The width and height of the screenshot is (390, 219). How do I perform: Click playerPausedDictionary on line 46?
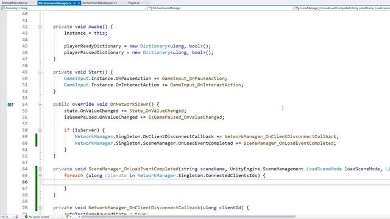point(94,53)
